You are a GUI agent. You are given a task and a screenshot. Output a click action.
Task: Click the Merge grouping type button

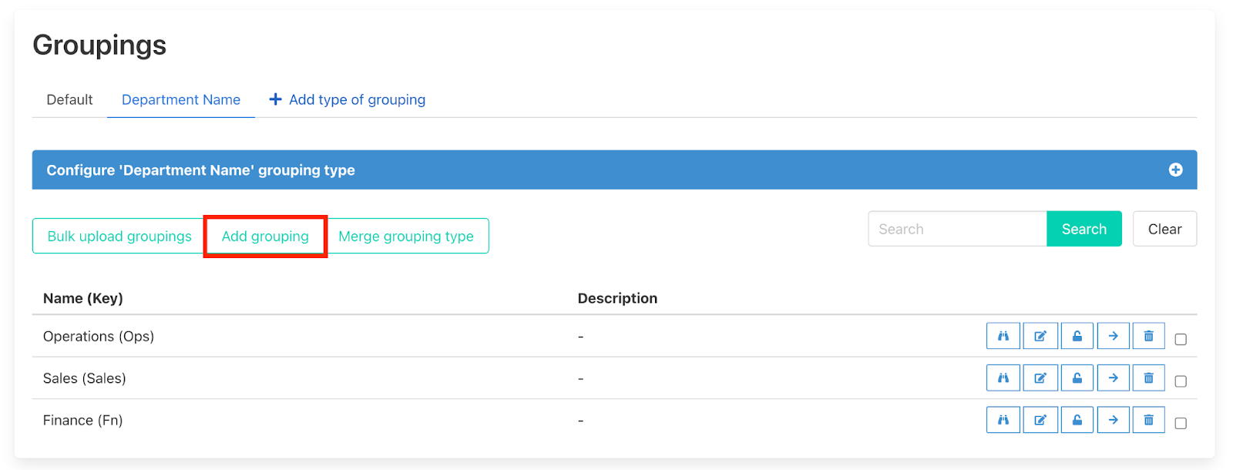406,237
